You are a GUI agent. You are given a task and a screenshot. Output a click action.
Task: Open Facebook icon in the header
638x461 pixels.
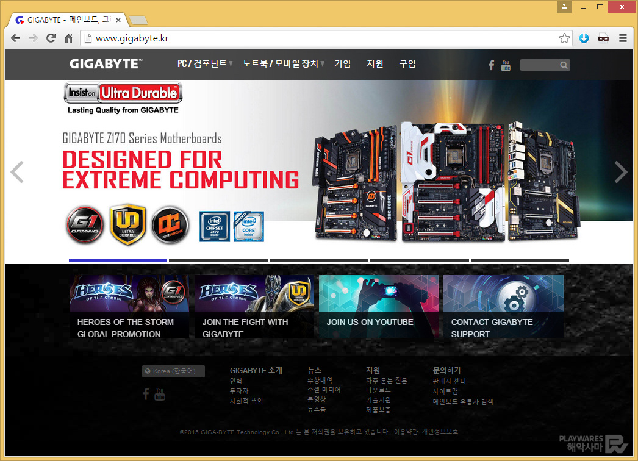(492, 65)
